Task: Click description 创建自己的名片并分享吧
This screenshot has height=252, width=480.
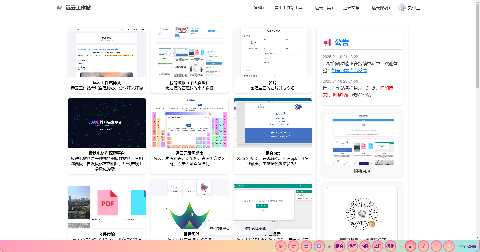Action: (273, 88)
